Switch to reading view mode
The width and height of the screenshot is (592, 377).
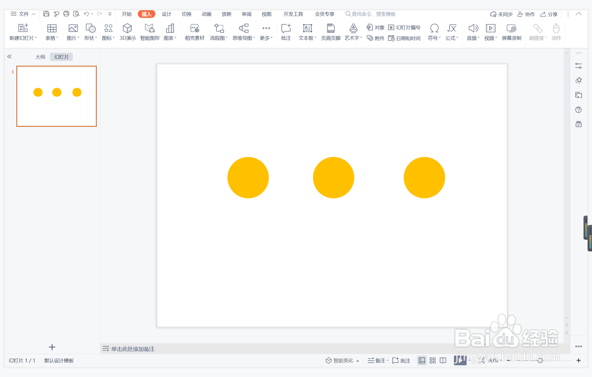443,360
